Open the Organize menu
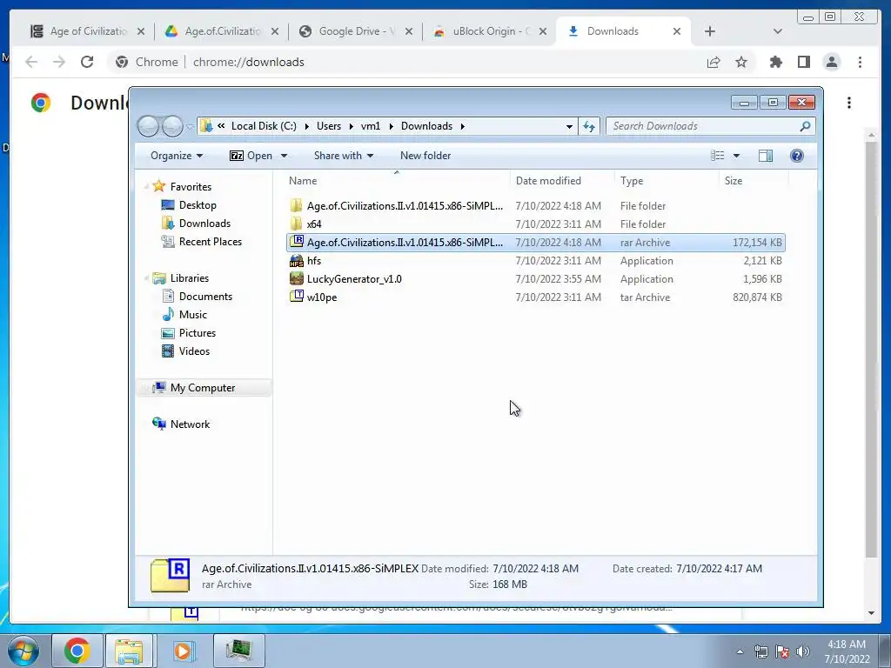 [176, 156]
